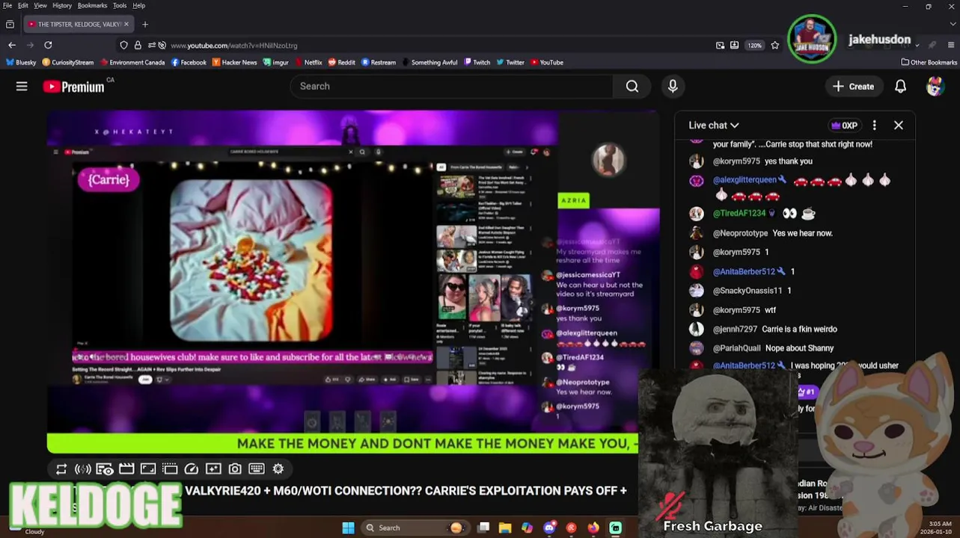
Task: Open Windows Start menu
Action: click(x=349, y=528)
